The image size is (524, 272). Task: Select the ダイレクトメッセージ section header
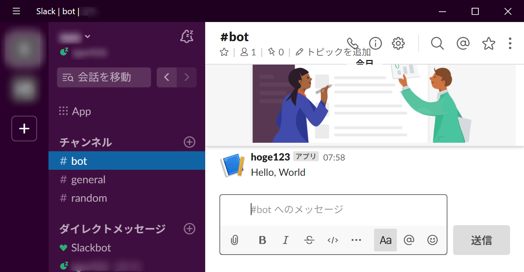[112, 229]
